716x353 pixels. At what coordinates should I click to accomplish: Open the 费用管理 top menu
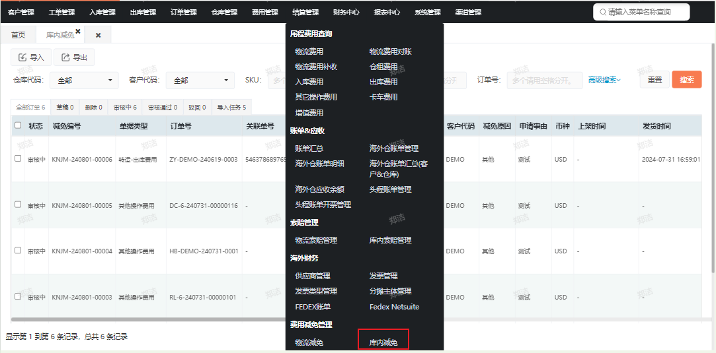click(x=265, y=13)
